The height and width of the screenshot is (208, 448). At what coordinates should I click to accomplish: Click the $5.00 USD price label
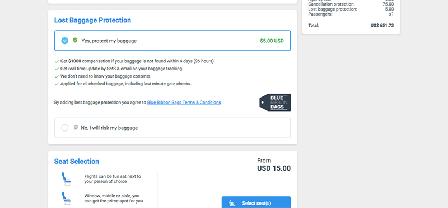(x=272, y=41)
